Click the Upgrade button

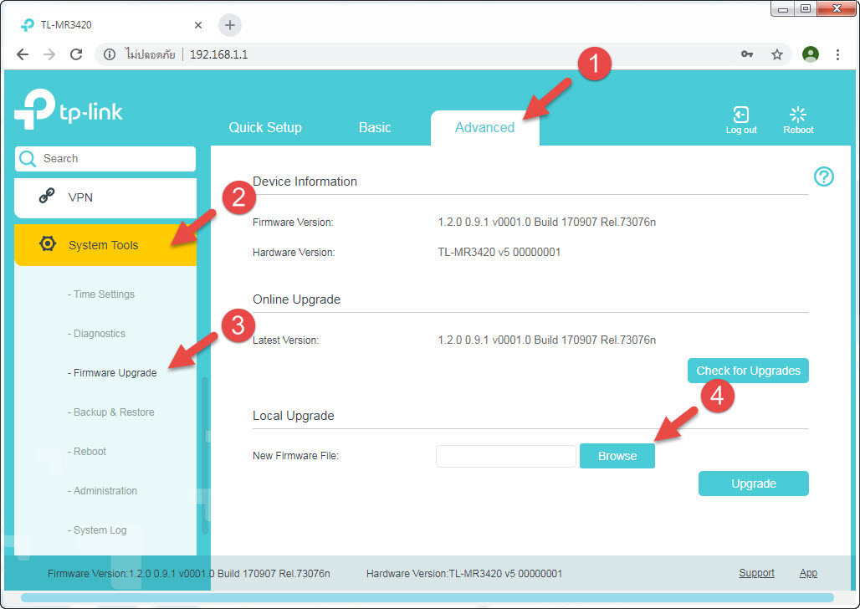754,484
